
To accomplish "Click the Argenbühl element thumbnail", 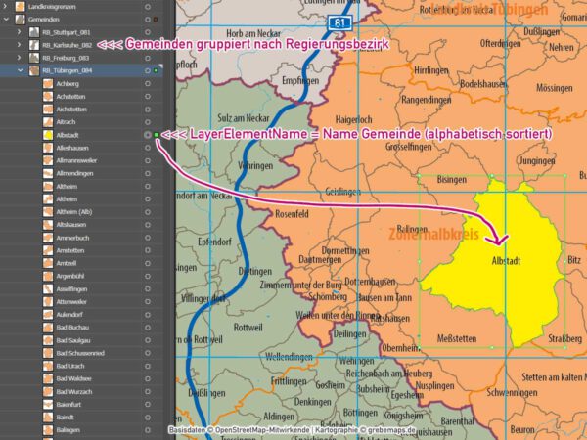I will point(48,276).
